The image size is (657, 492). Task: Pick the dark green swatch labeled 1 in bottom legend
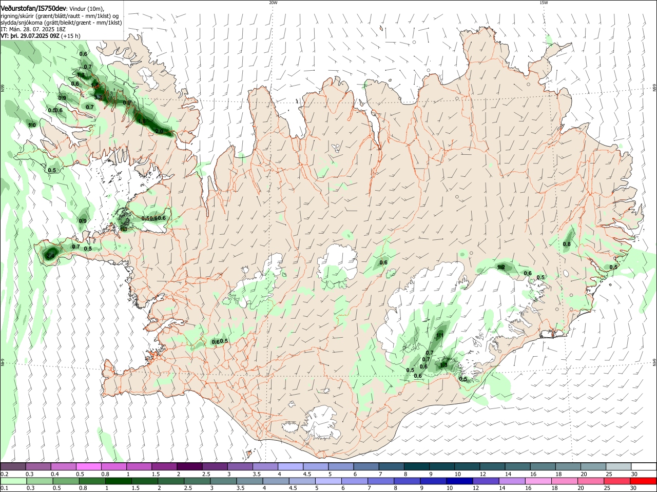click(x=118, y=481)
